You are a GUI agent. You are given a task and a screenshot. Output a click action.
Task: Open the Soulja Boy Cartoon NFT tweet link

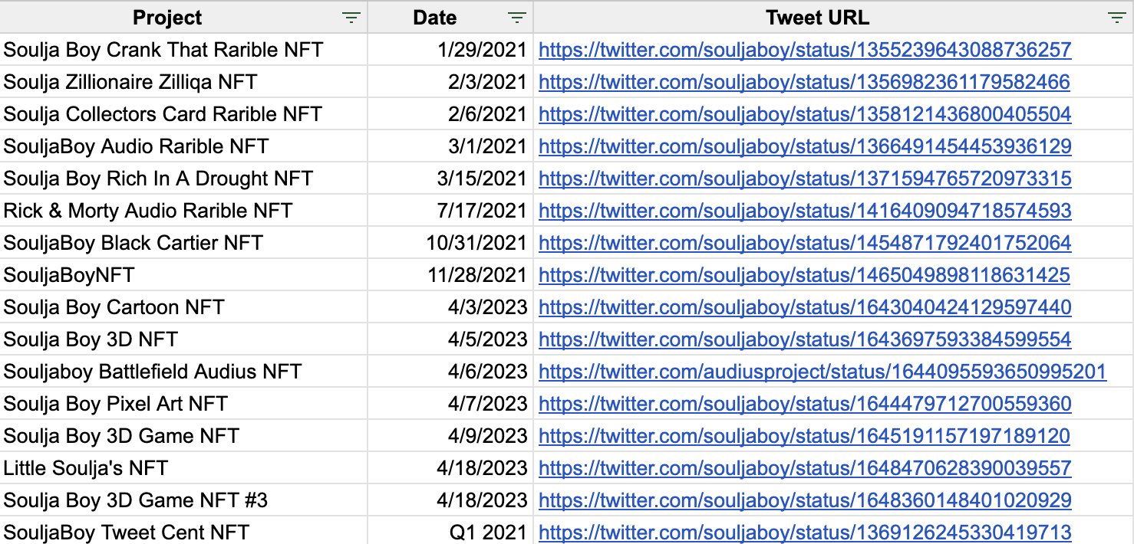pyautogui.click(x=805, y=307)
